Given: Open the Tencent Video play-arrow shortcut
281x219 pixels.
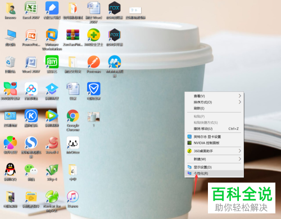Looking at the screenshot, I should click(x=52, y=116).
